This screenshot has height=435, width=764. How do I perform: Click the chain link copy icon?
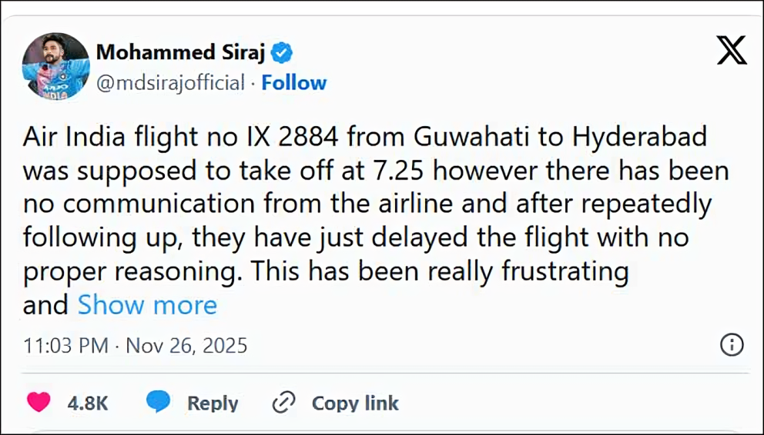[x=284, y=403]
